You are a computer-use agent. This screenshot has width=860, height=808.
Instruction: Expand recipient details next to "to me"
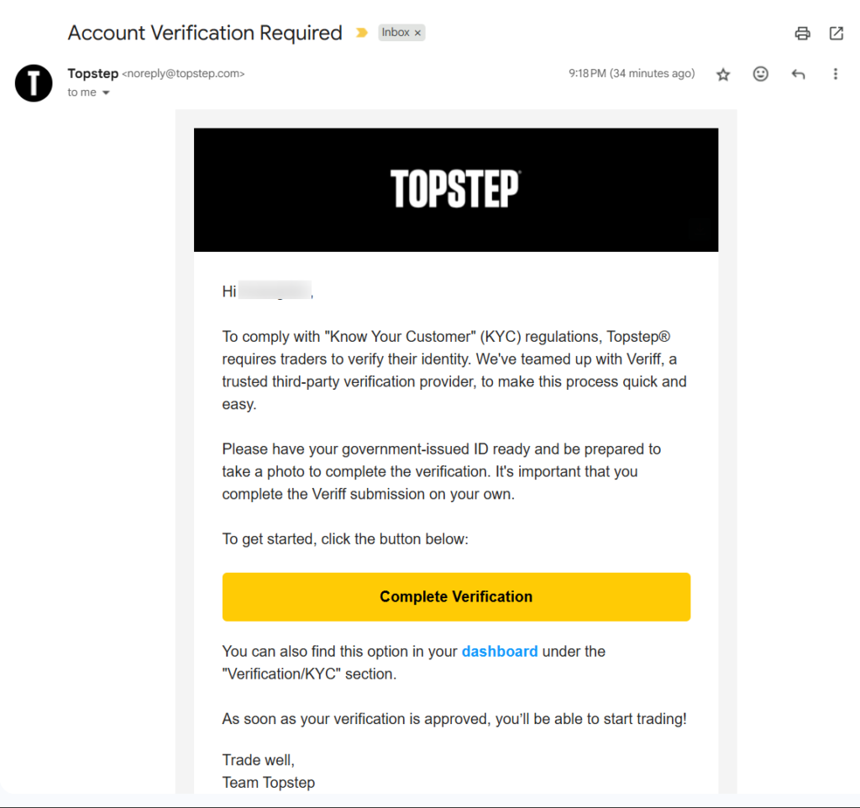tap(106, 93)
